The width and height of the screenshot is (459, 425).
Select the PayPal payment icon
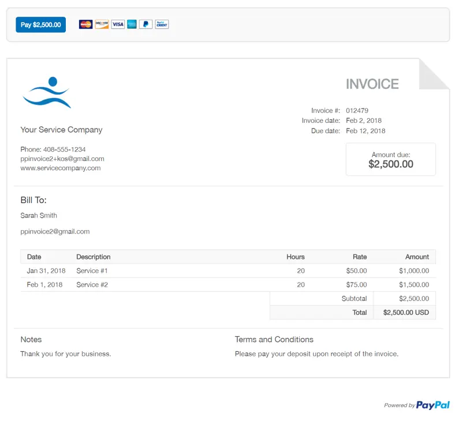point(145,24)
